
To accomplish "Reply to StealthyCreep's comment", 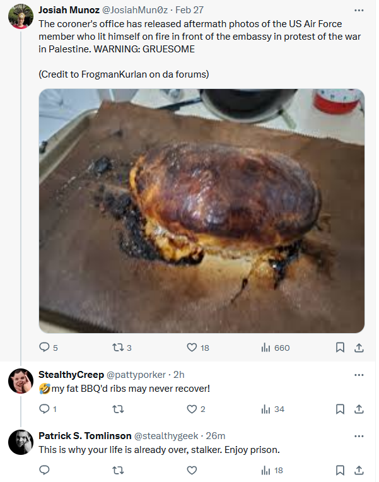I will point(44,409).
